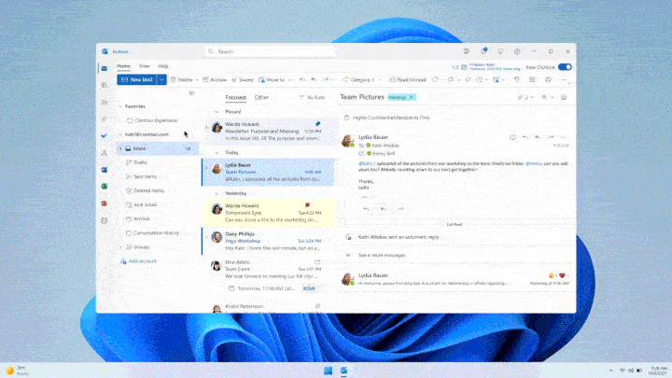Image resolution: width=672 pixels, height=378 pixels.
Task: Open the Settings gear icon in title bar
Action: click(517, 51)
